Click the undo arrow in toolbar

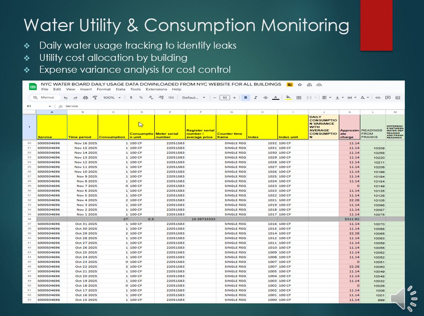click(66, 98)
